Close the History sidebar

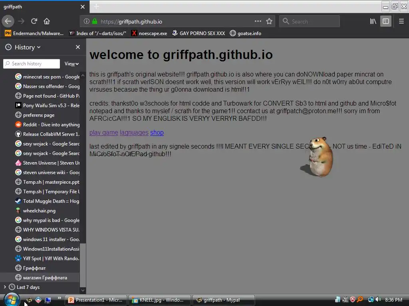(78, 47)
